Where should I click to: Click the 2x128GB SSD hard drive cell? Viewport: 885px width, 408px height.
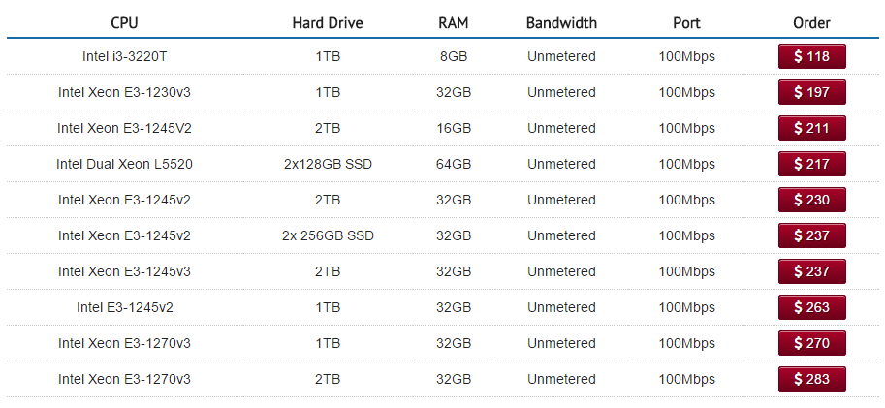pos(328,164)
